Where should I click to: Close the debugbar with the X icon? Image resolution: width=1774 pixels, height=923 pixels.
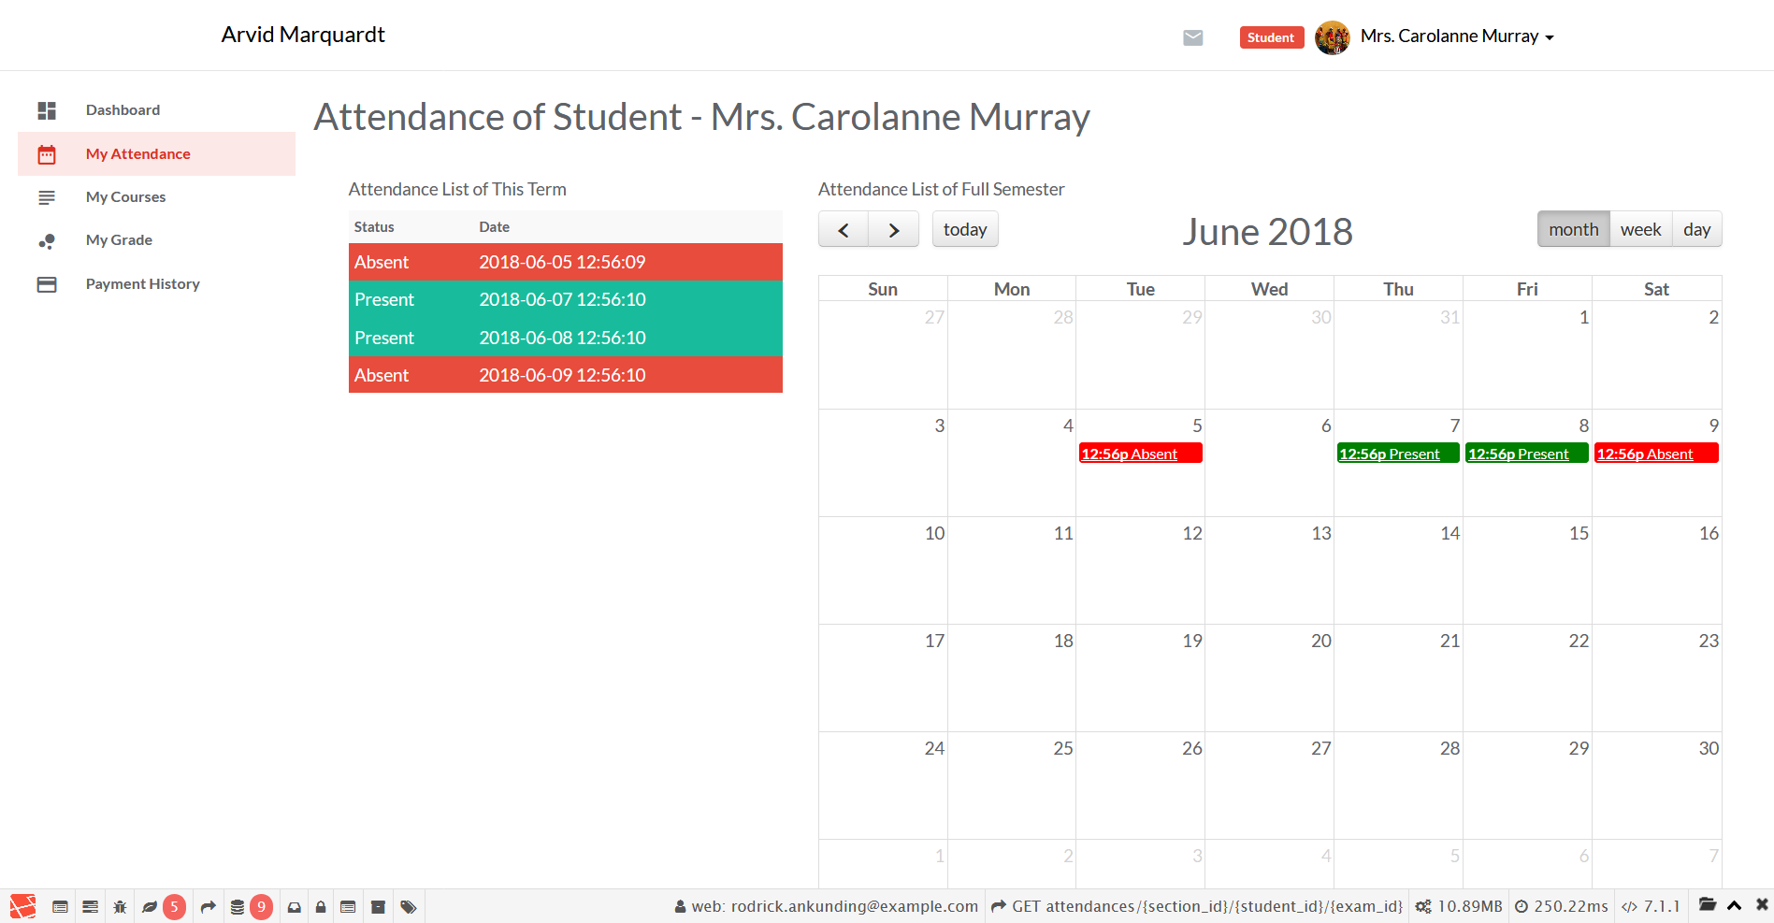pyautogui.click(x=1762, y=905)
